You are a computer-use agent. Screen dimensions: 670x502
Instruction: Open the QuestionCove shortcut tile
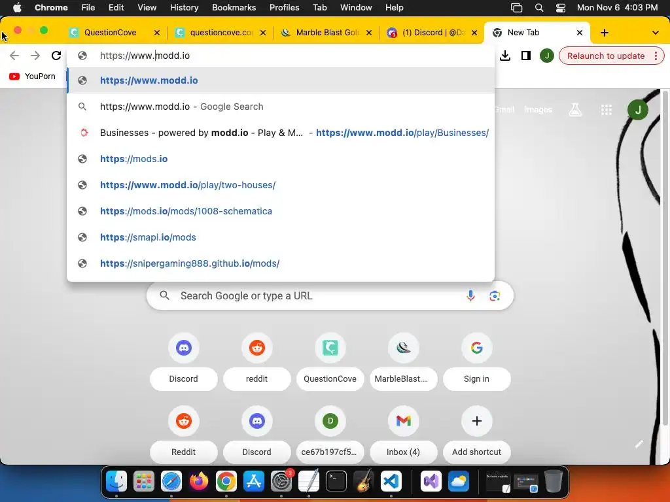click(330, 361)
